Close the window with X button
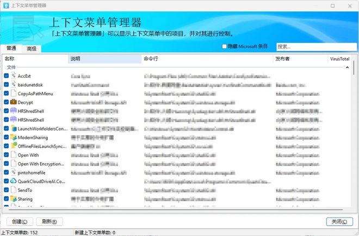 tap(350, 6)
